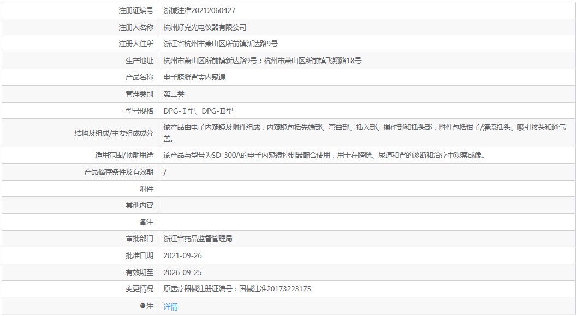The width and height of the screenshot is (577, 316).
Task: Click the management category value 第二类
Action: click(174, 94)
